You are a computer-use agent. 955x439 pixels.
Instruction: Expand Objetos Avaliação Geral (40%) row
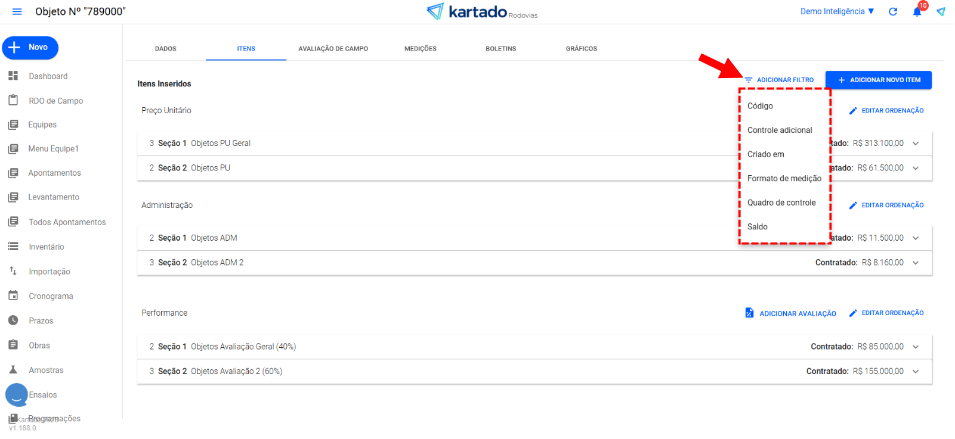pyautogui.click(x=916, y=347)
